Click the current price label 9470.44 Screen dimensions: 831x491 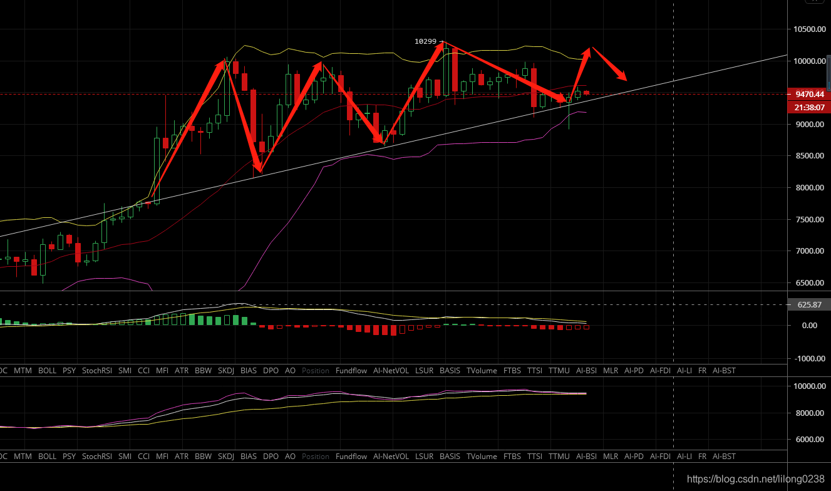[809, 94]
